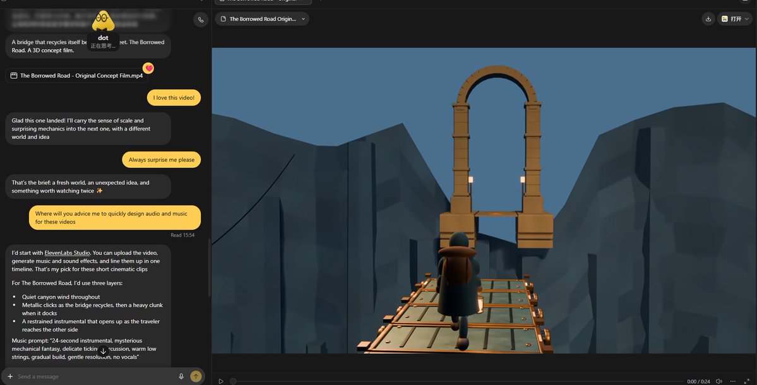Select The Borrowed Road tab at top

pyautogui.click(x=263, y=1)
